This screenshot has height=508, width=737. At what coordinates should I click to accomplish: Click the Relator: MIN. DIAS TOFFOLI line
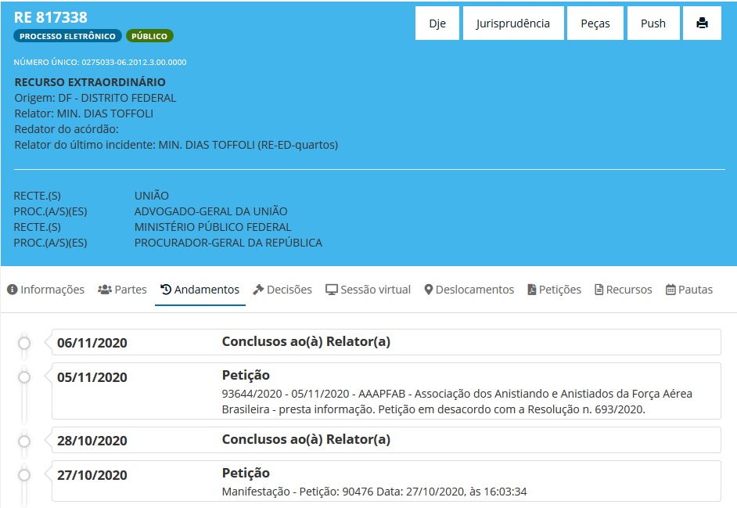point(84,113)
